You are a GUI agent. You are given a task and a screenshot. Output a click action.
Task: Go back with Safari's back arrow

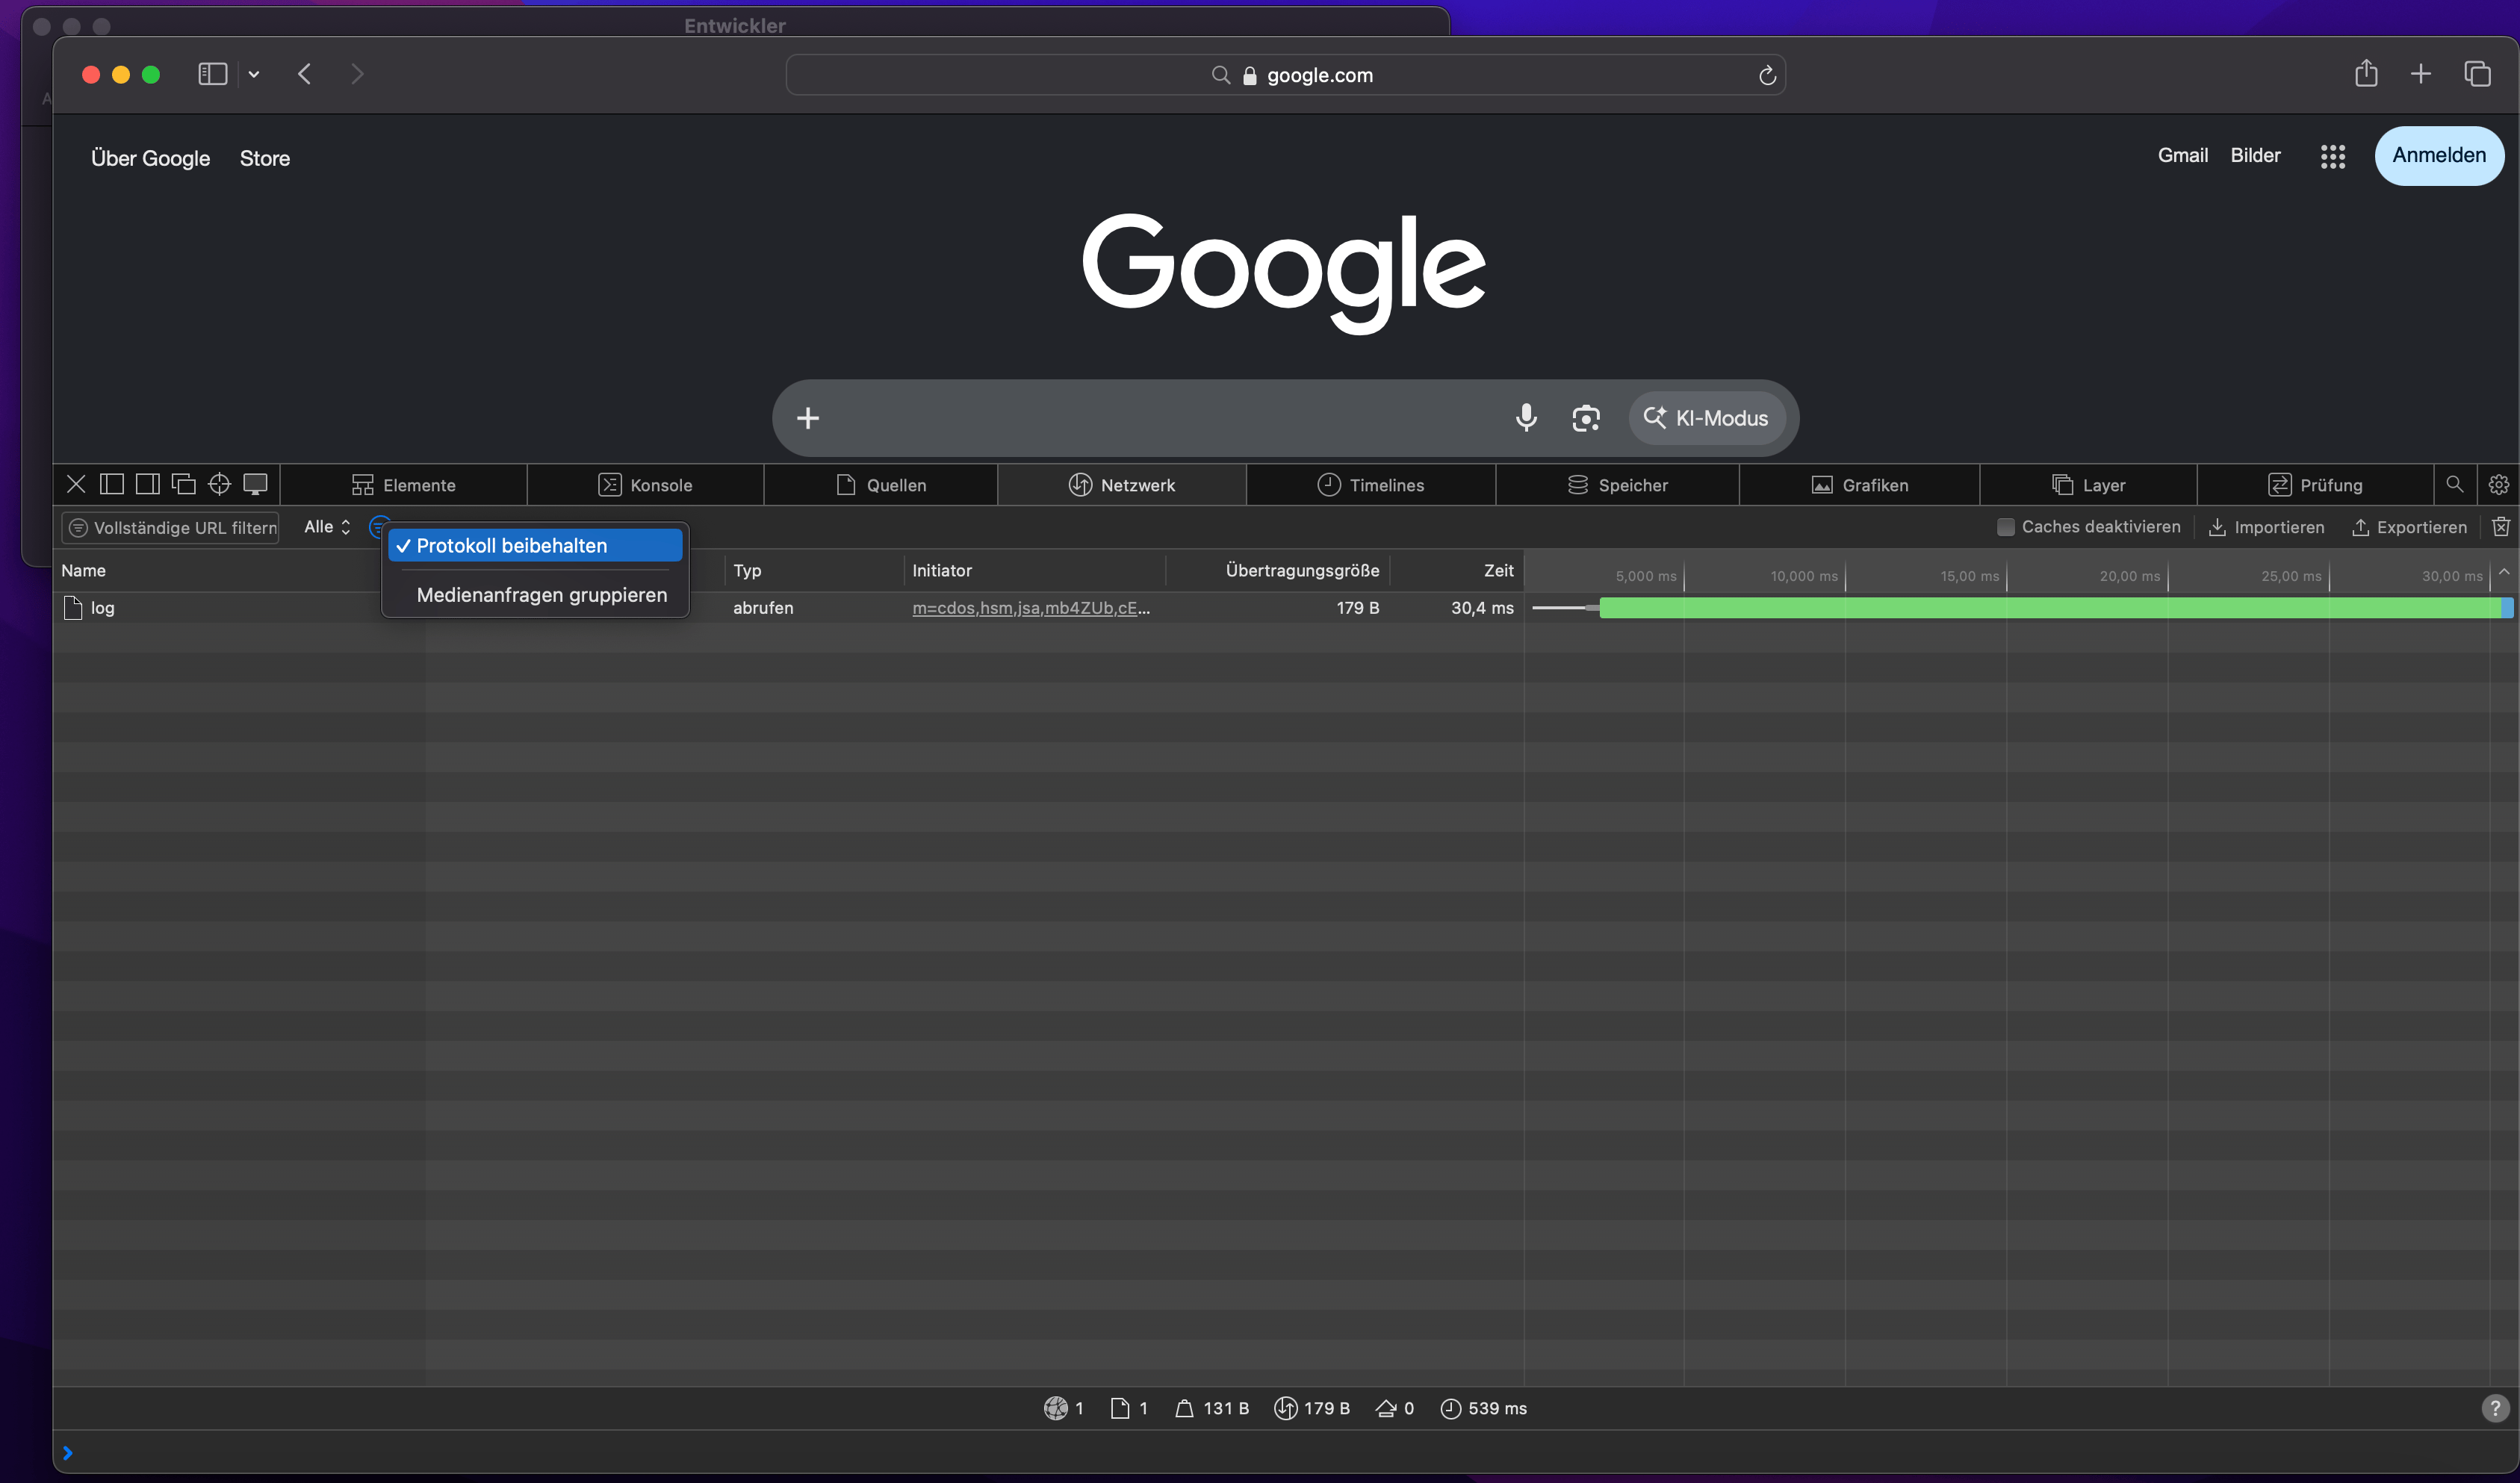[305, 74]
